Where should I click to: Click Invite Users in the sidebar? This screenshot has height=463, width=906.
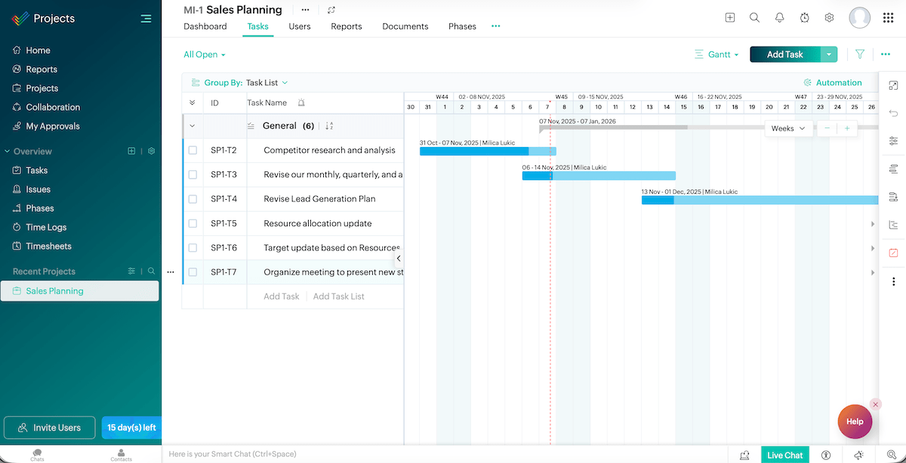click(x=49, y=428)
